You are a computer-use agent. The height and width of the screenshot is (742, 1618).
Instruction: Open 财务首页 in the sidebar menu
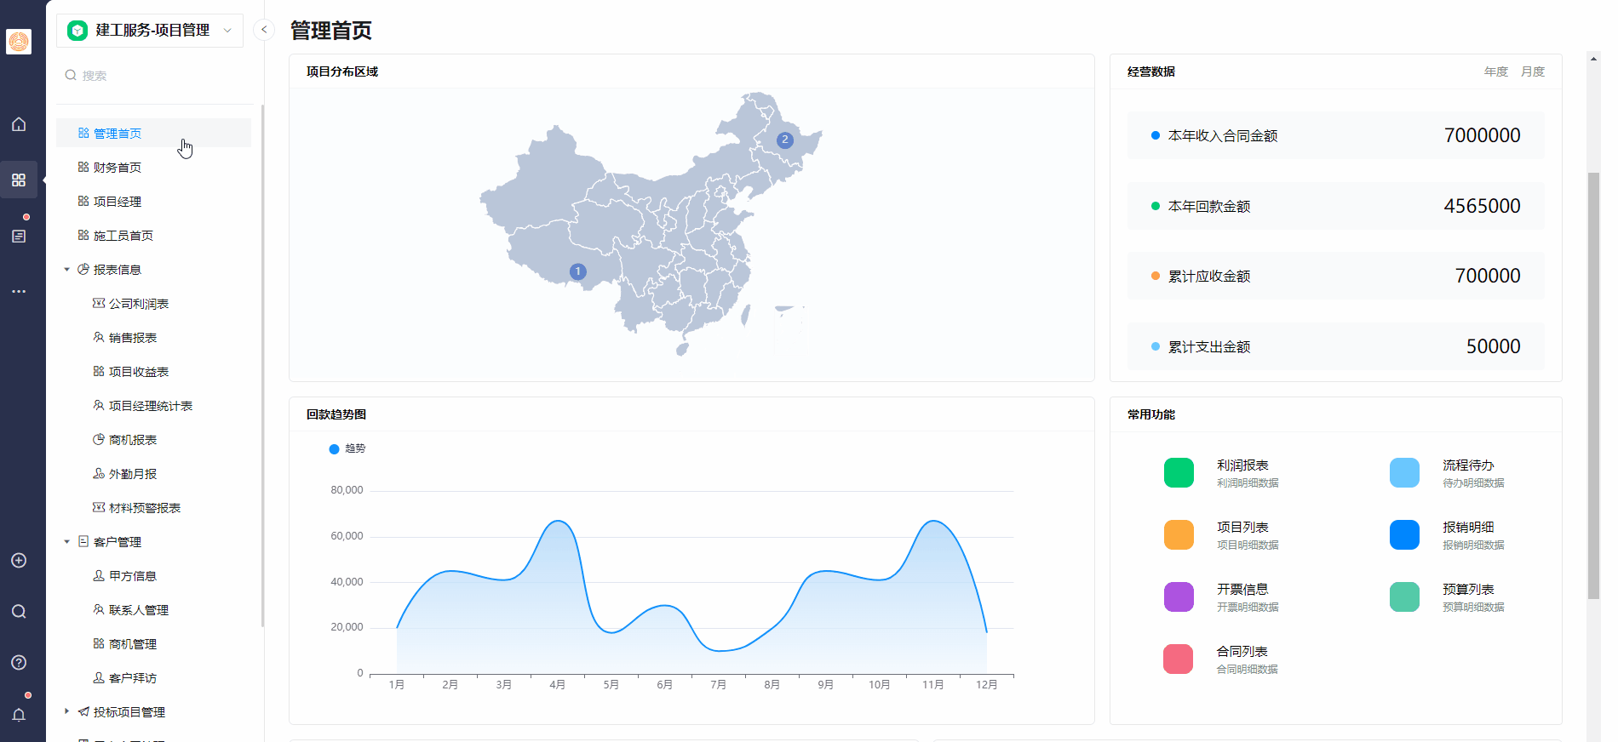[118, 168]
